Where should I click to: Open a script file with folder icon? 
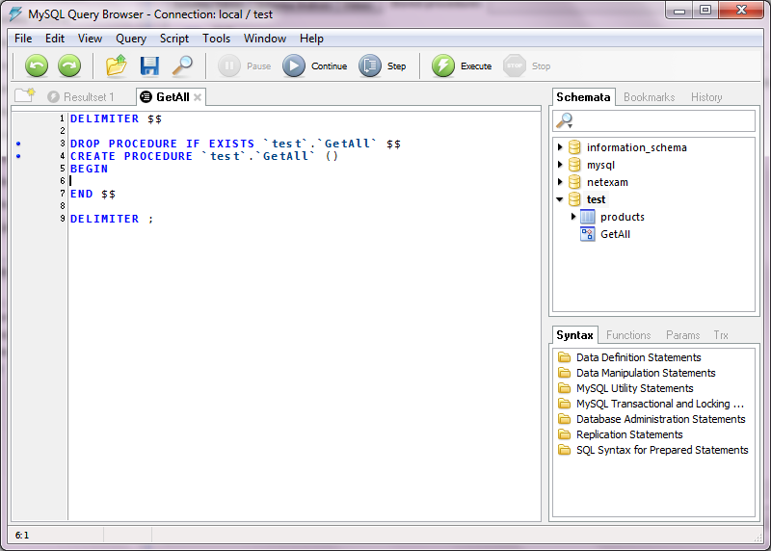(x=117, y=66)
